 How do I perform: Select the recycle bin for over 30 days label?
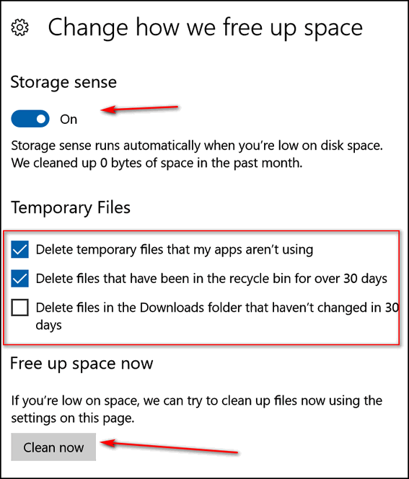[x=211, y=279]
